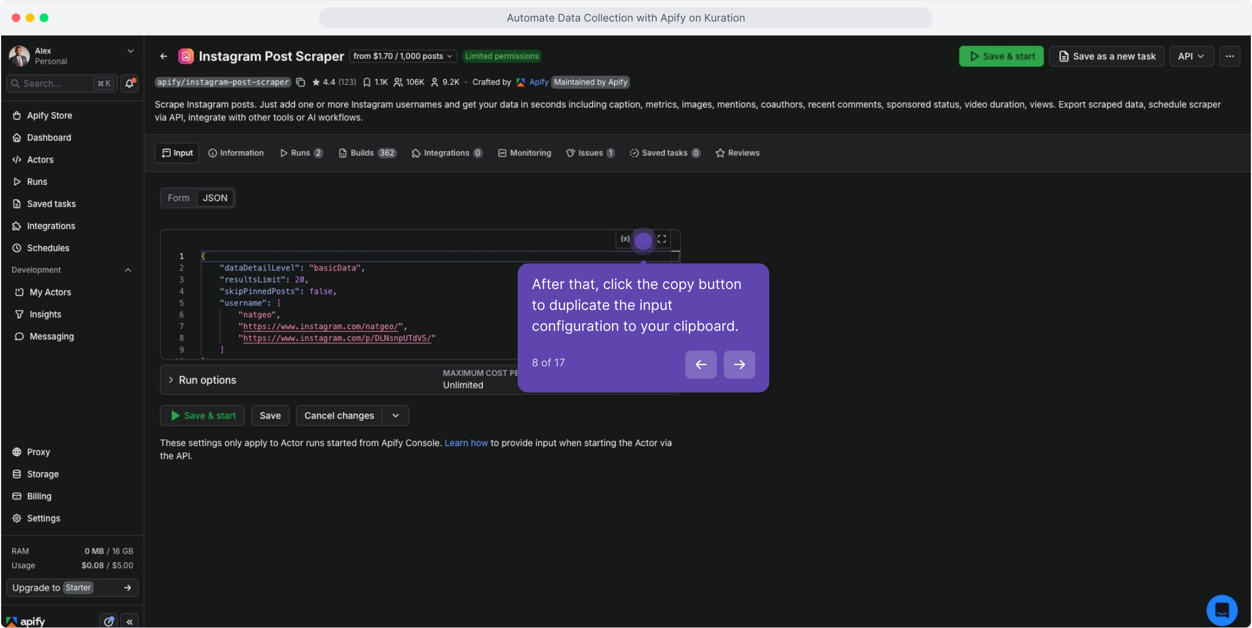Click the Maintained by Apify badge

pos(590,83)
